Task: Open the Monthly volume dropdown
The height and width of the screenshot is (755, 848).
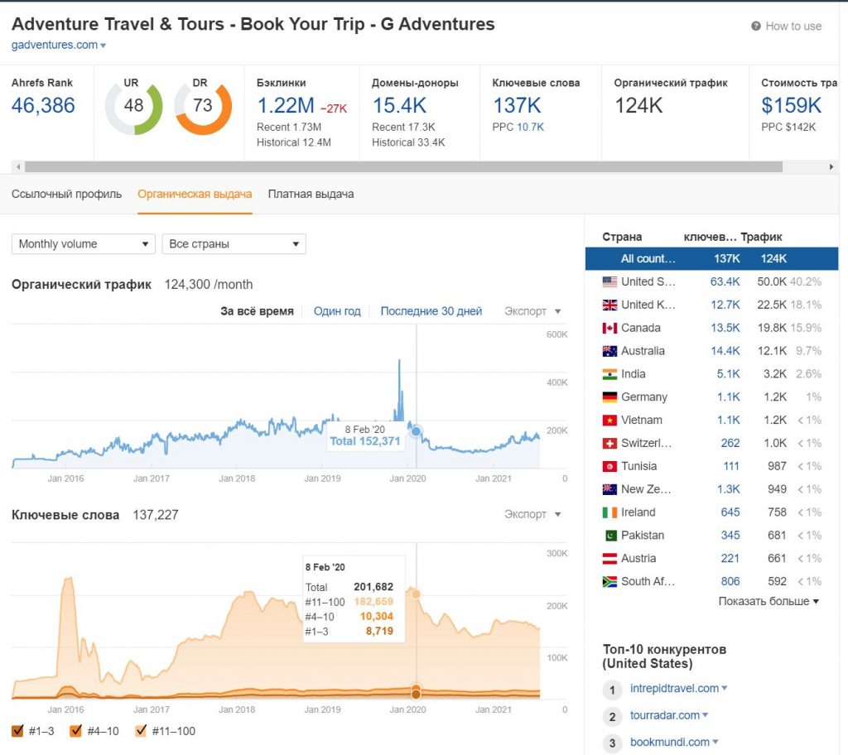Action: tap(84, 244)
